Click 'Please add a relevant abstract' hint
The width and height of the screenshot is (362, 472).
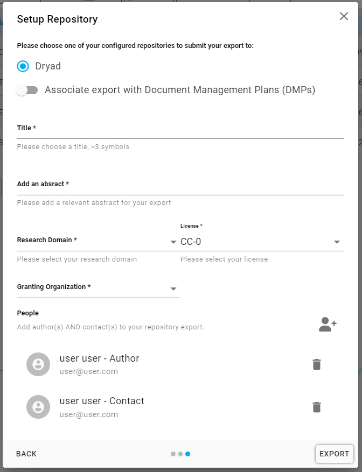94,203
